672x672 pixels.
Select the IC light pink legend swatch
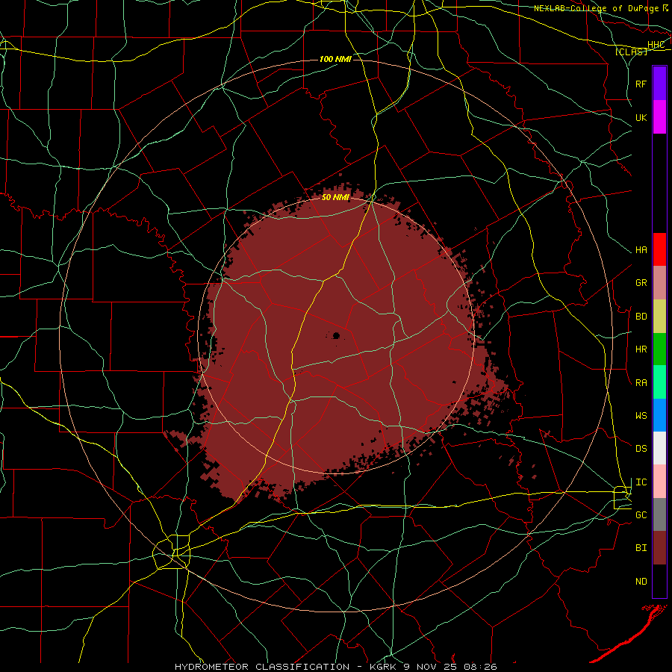(659, 482)
